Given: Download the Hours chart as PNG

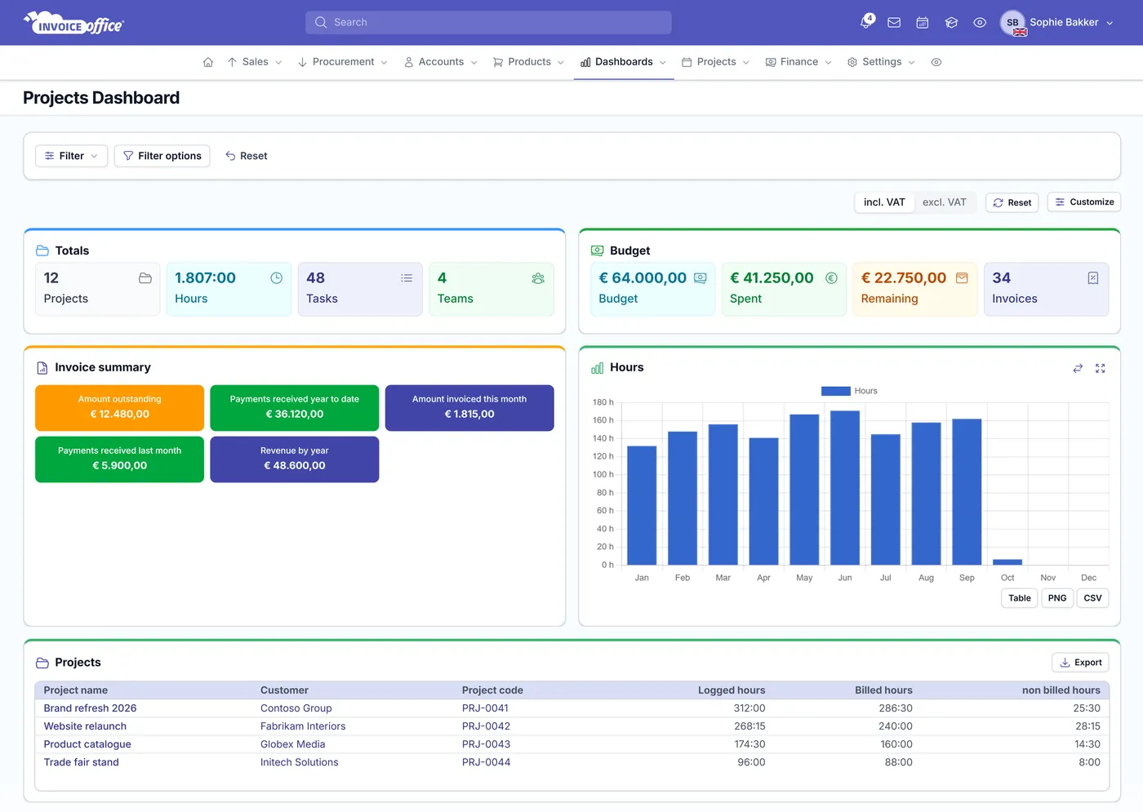Looking at the screenshot, I should point(1057,598).
